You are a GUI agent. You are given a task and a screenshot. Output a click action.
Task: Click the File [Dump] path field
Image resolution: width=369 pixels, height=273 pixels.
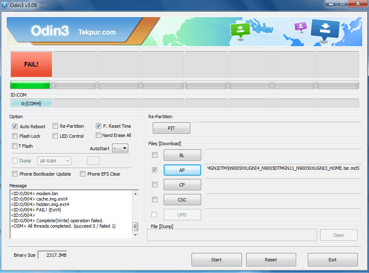click(232, 235)
